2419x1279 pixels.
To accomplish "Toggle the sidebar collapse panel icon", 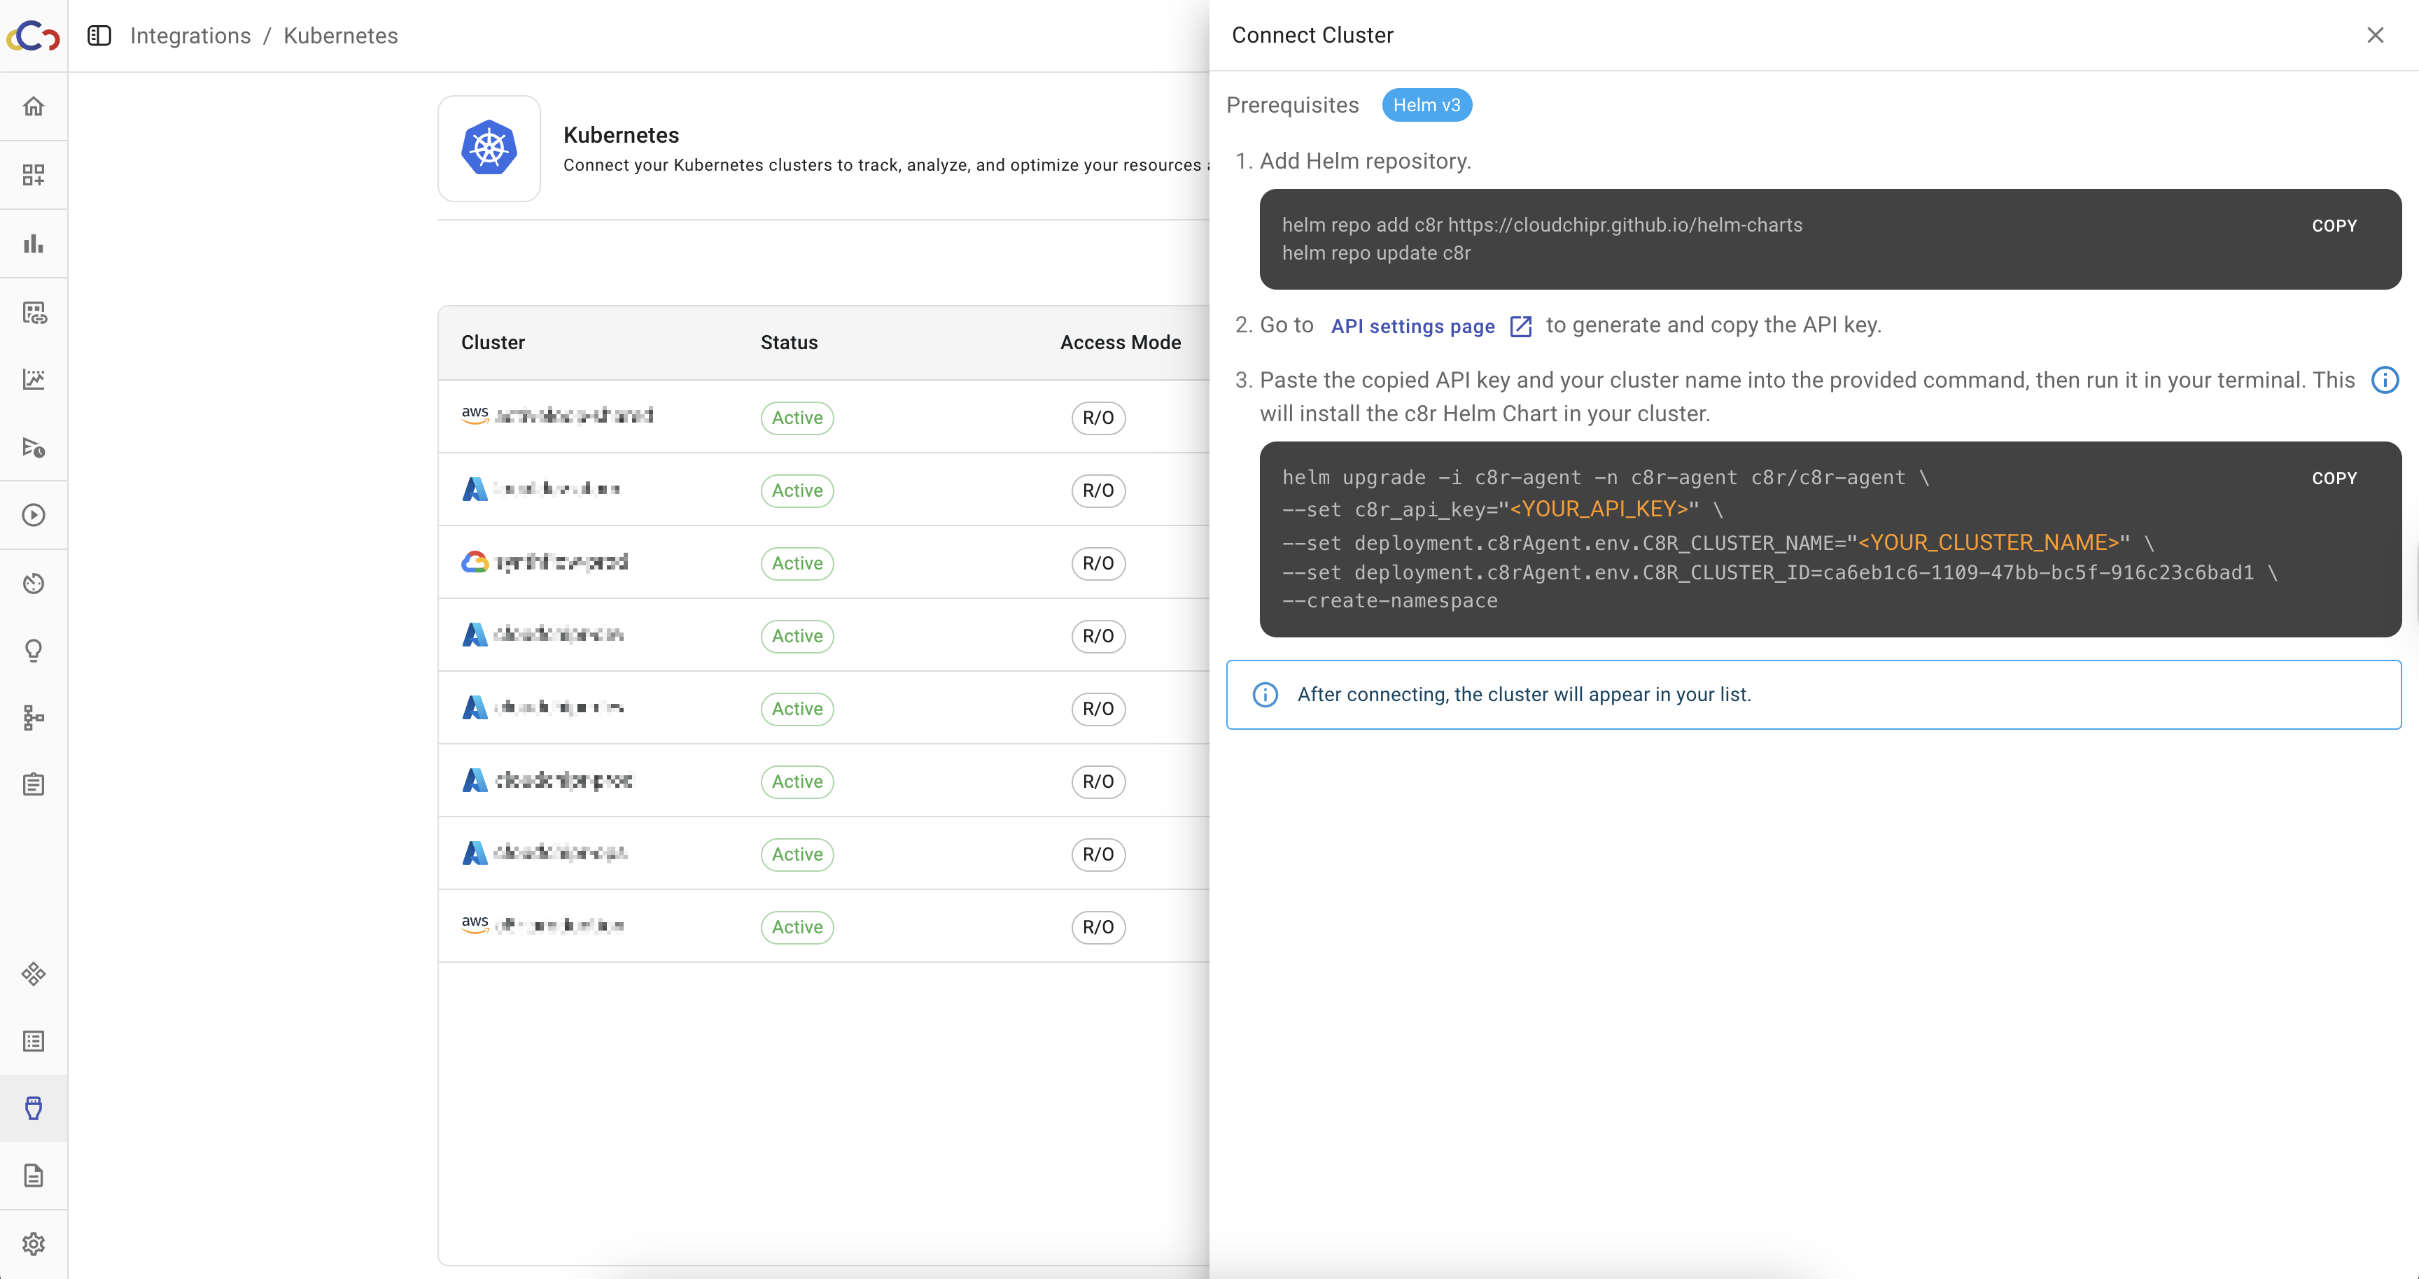I will tap(99, 36).
